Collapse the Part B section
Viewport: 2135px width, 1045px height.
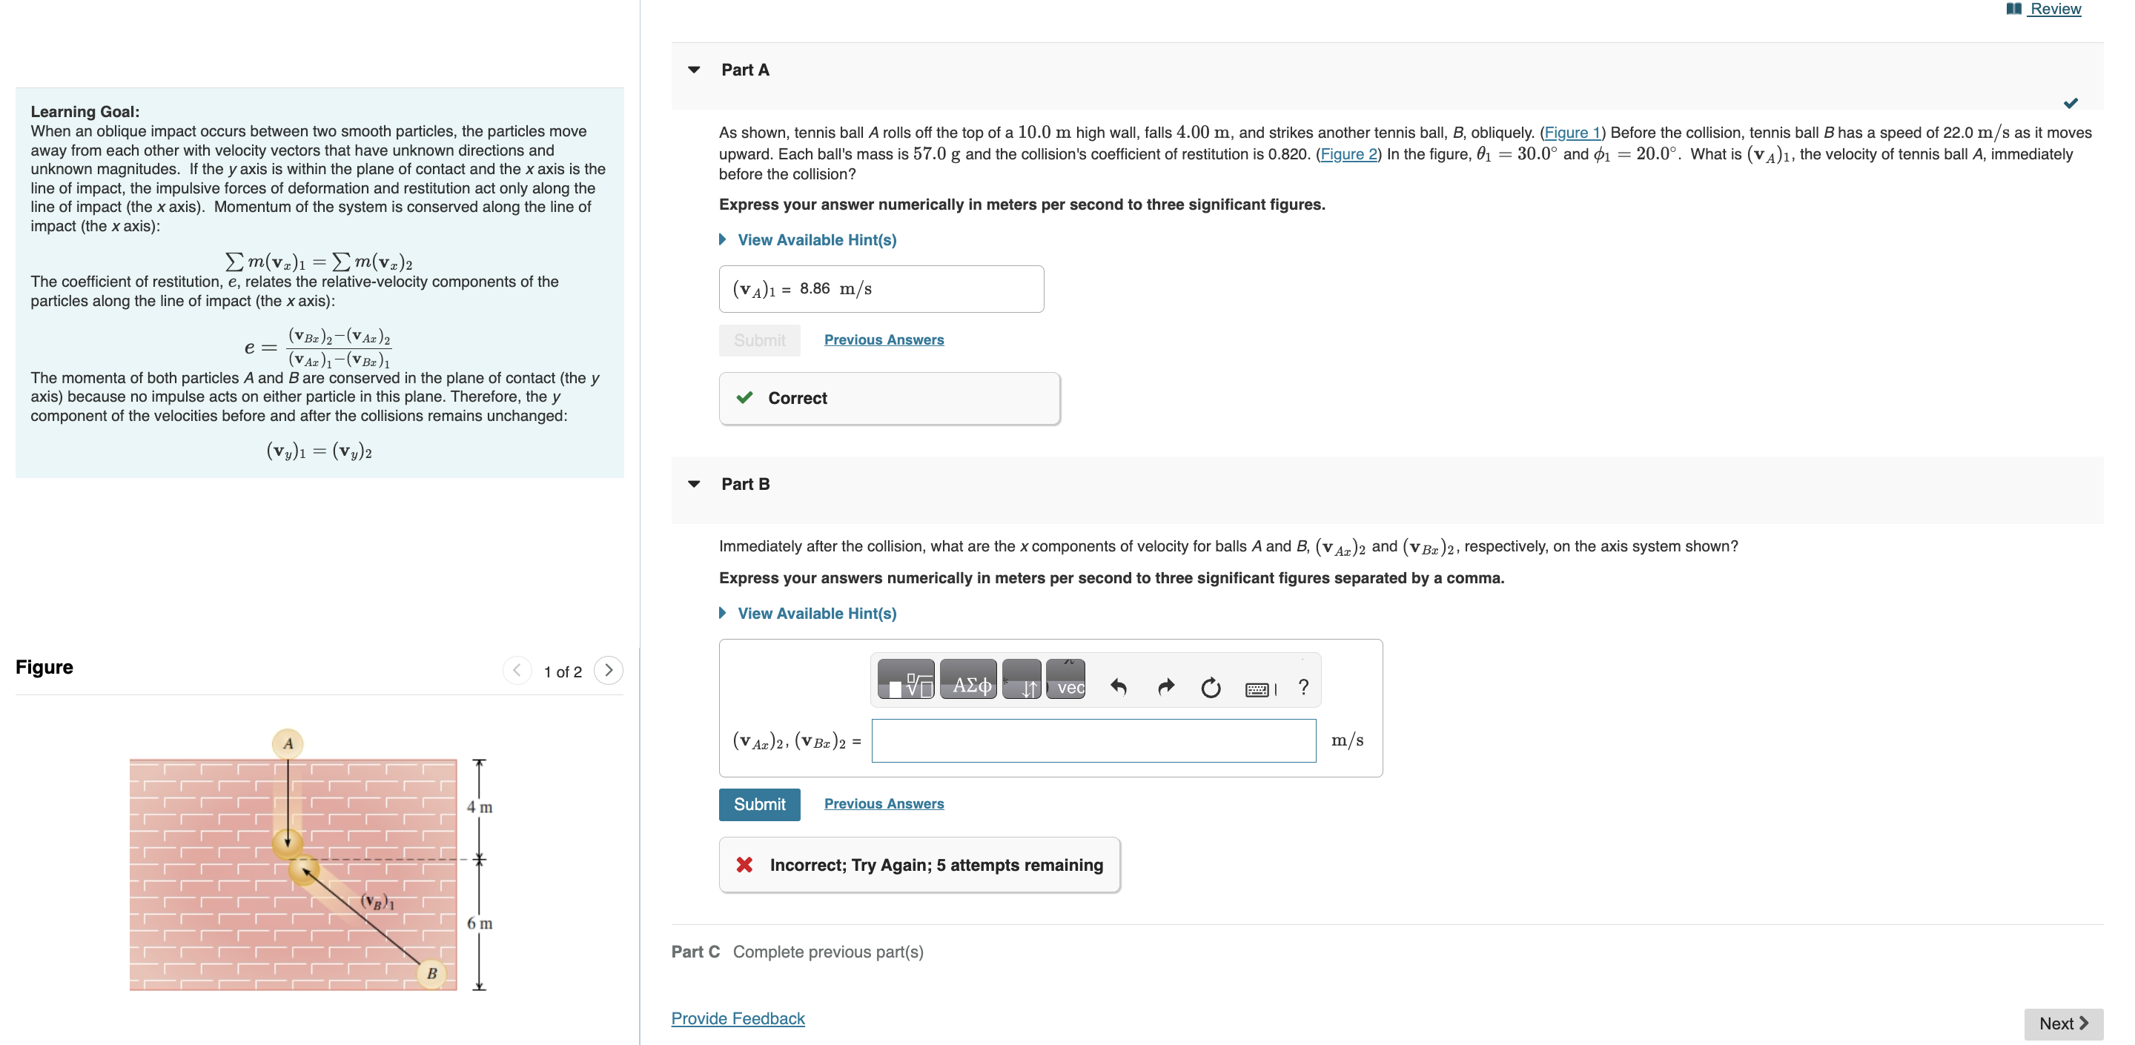coord(694,483)
